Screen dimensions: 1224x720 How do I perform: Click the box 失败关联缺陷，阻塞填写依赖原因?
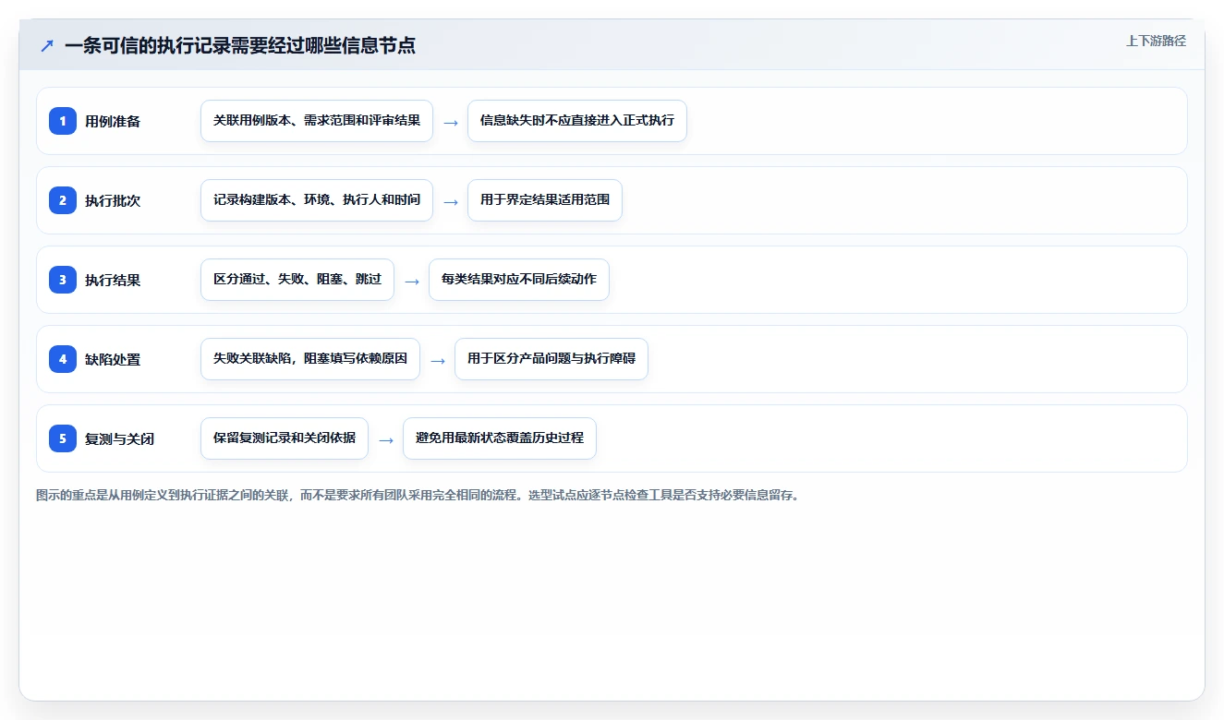pos(310,359)
